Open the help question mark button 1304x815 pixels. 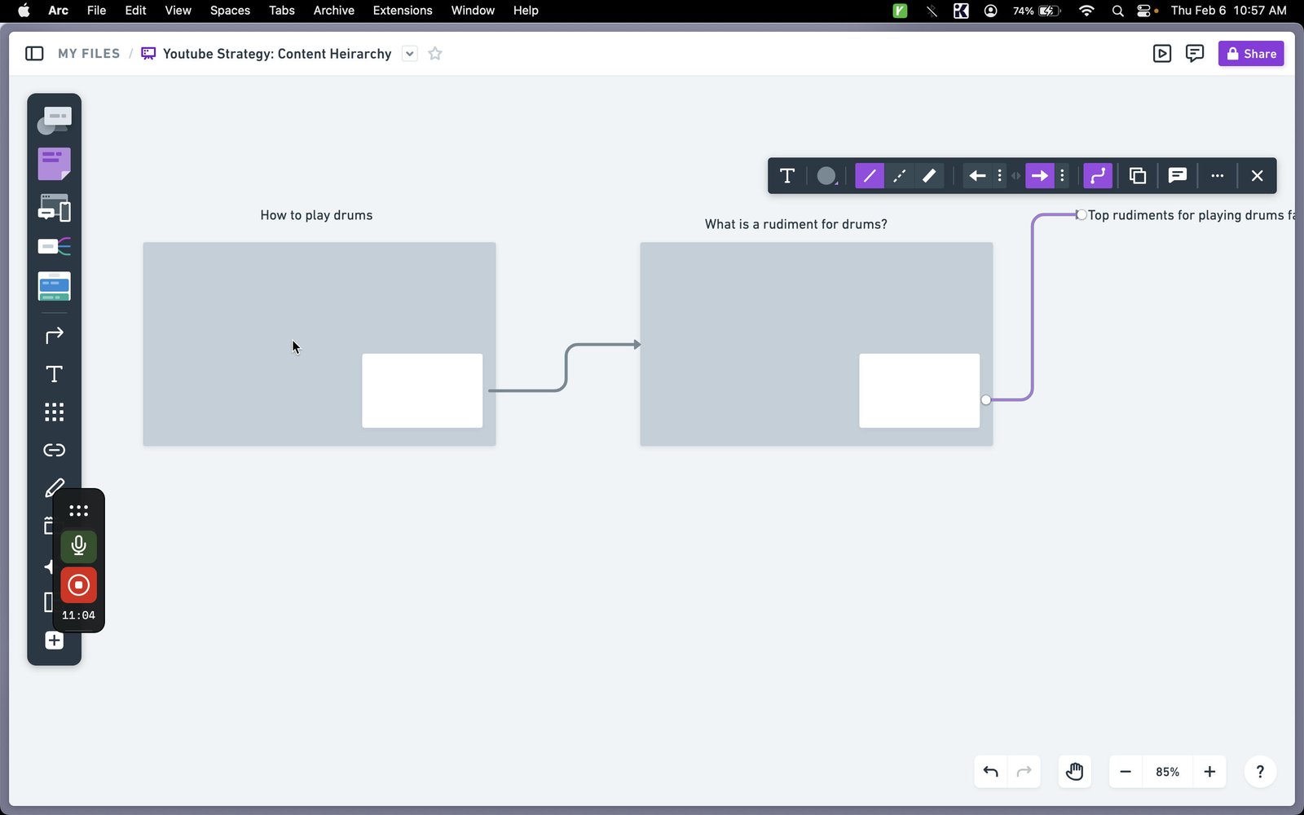(x=1260, y=772)
